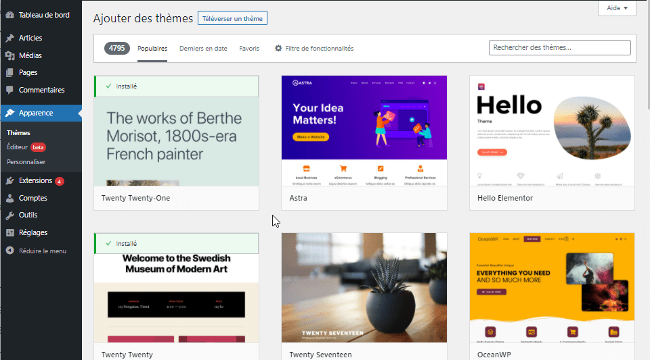This screenshot has width=650, height=360.
Task: Click the OceanWP theme thumbnail
Action: [x=552, y=288]
